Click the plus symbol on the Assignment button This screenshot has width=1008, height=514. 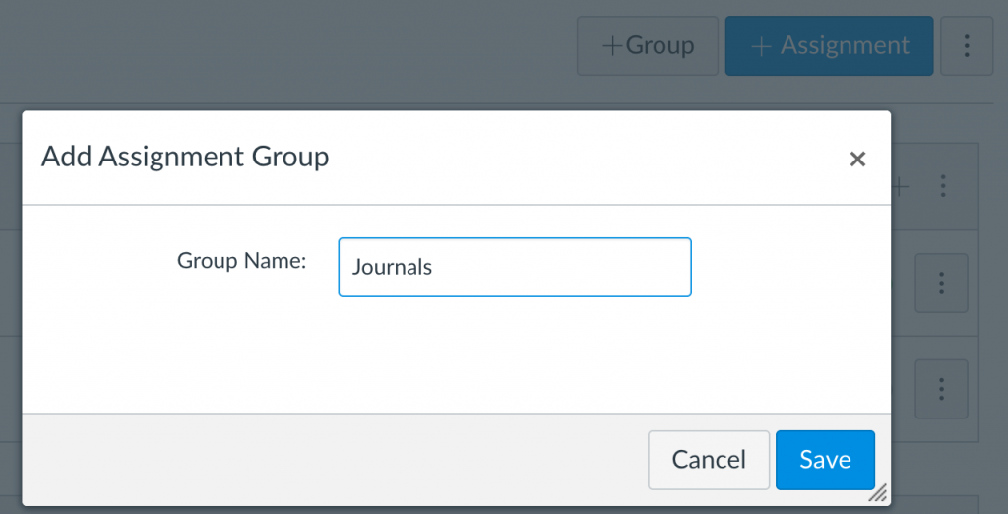[x=761, y=47]
